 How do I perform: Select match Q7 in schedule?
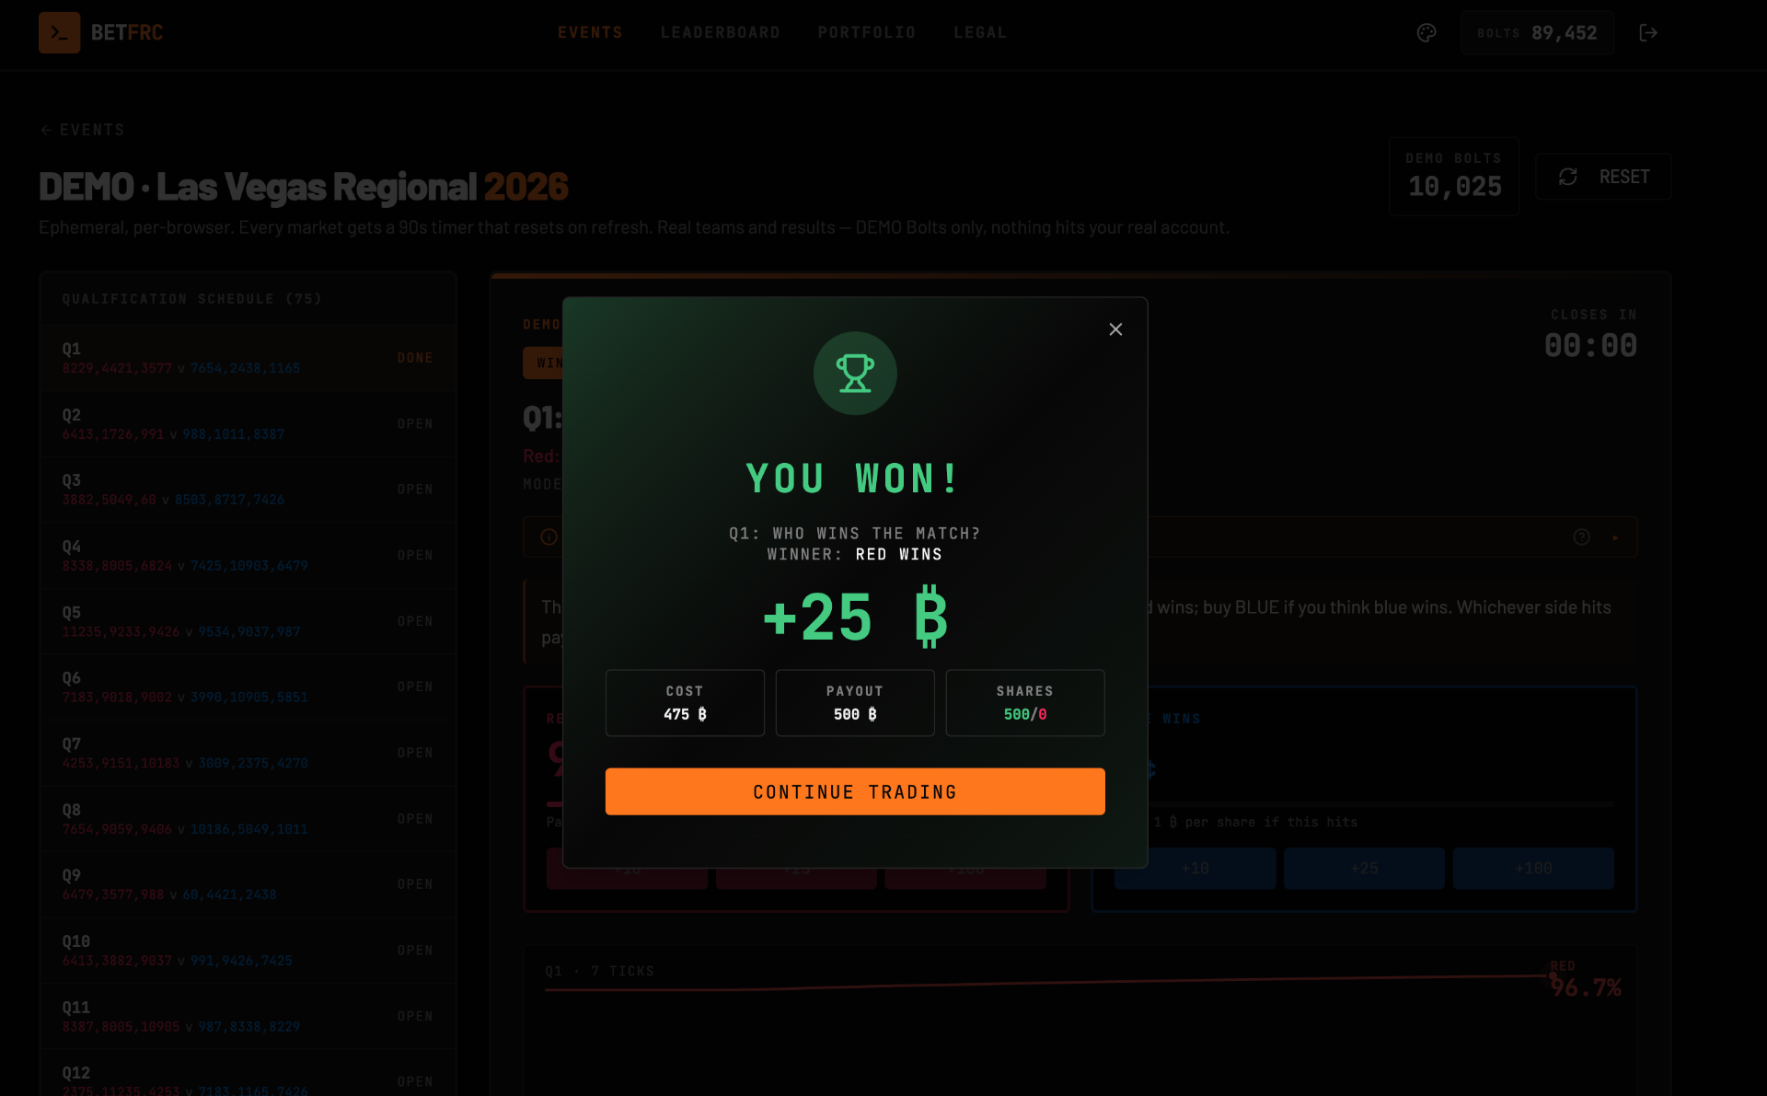click(x=248, y=753)
